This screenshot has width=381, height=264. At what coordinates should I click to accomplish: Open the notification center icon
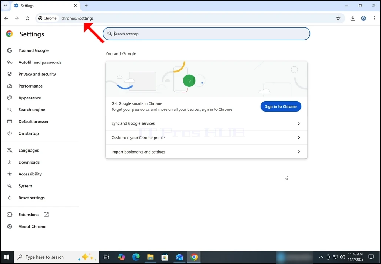371,257
